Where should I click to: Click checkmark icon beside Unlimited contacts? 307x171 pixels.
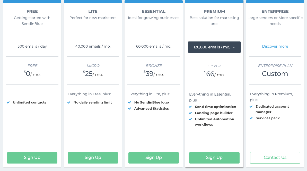(8, 102)
